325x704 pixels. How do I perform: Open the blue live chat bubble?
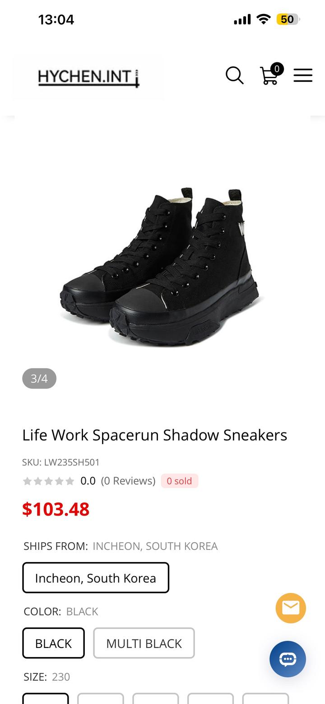point(288,659)
